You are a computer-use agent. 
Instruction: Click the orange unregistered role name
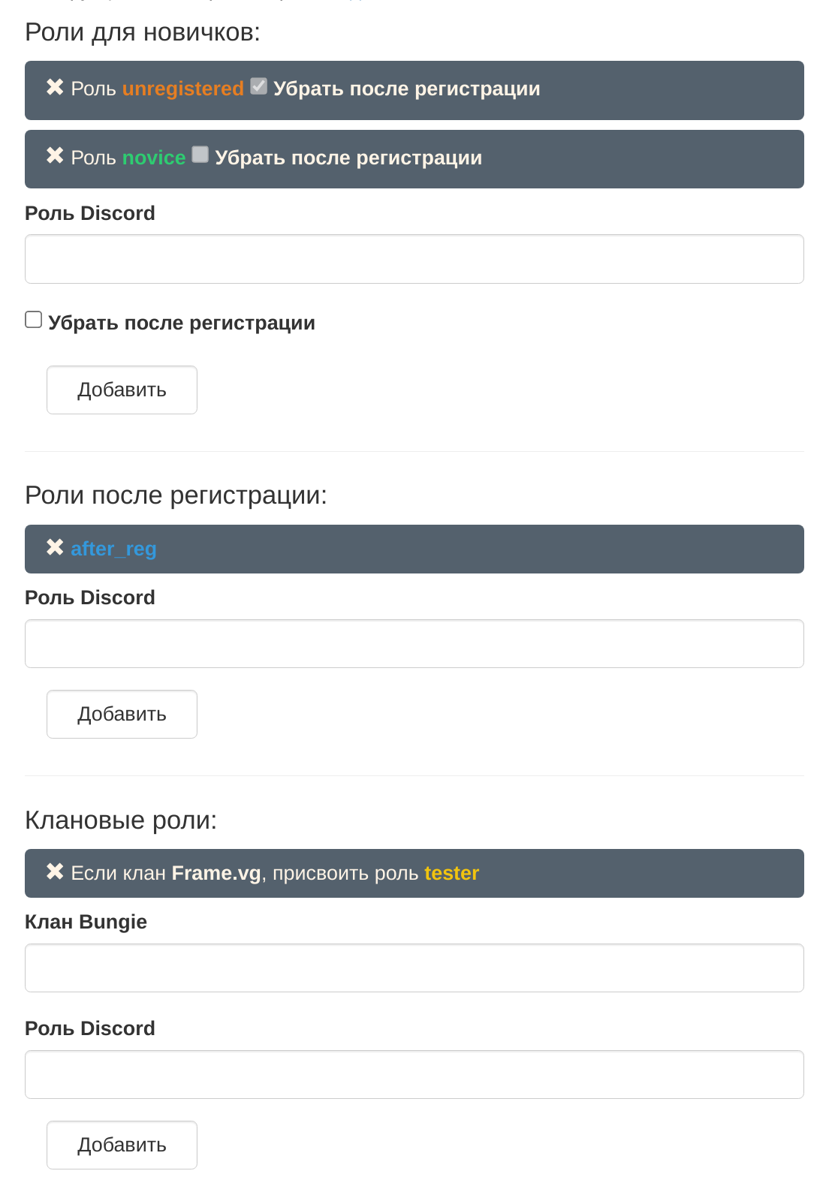(182, 89)
